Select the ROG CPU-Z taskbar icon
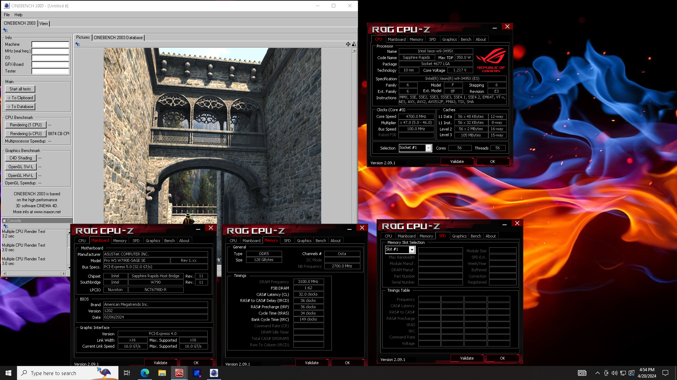 click(x=179, y=373)
